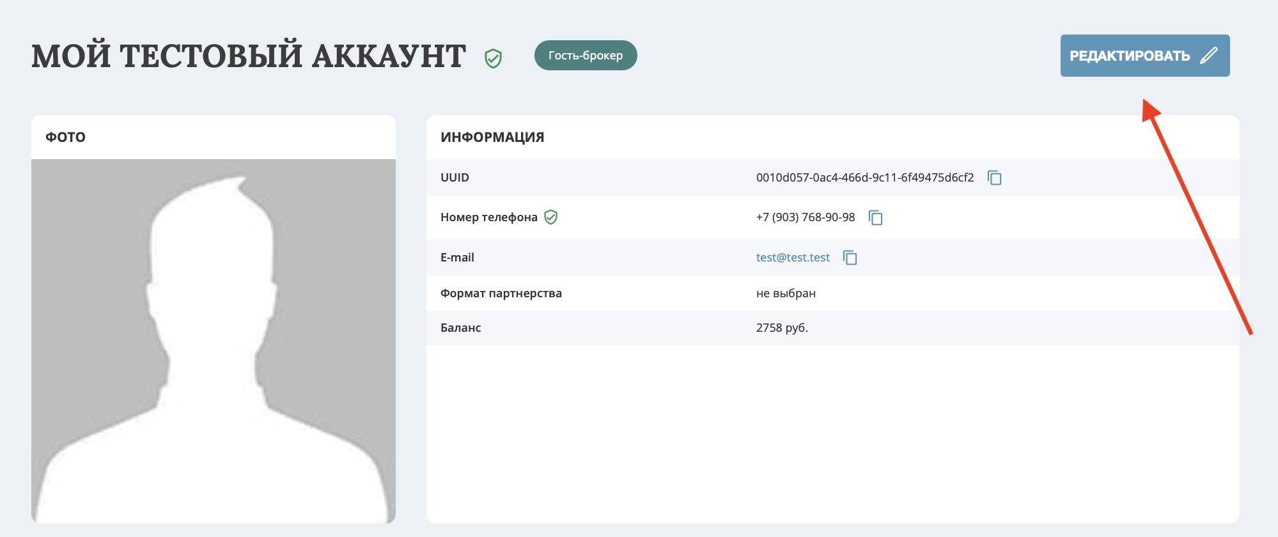
Task: Click the 'не выбран' partnership format value
Action: point(786,293)
